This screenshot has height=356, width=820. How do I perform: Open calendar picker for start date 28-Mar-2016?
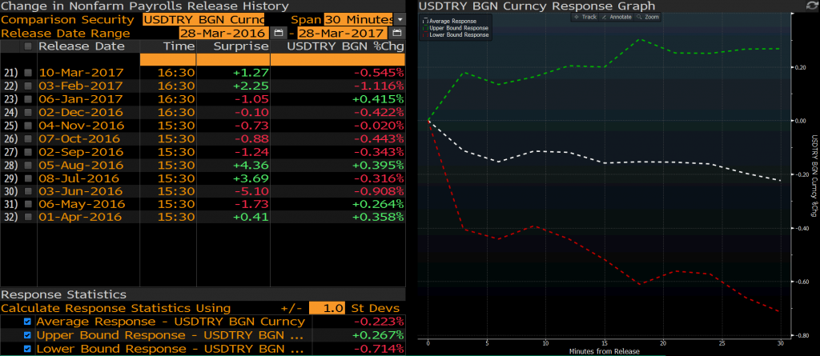(278, 33)
